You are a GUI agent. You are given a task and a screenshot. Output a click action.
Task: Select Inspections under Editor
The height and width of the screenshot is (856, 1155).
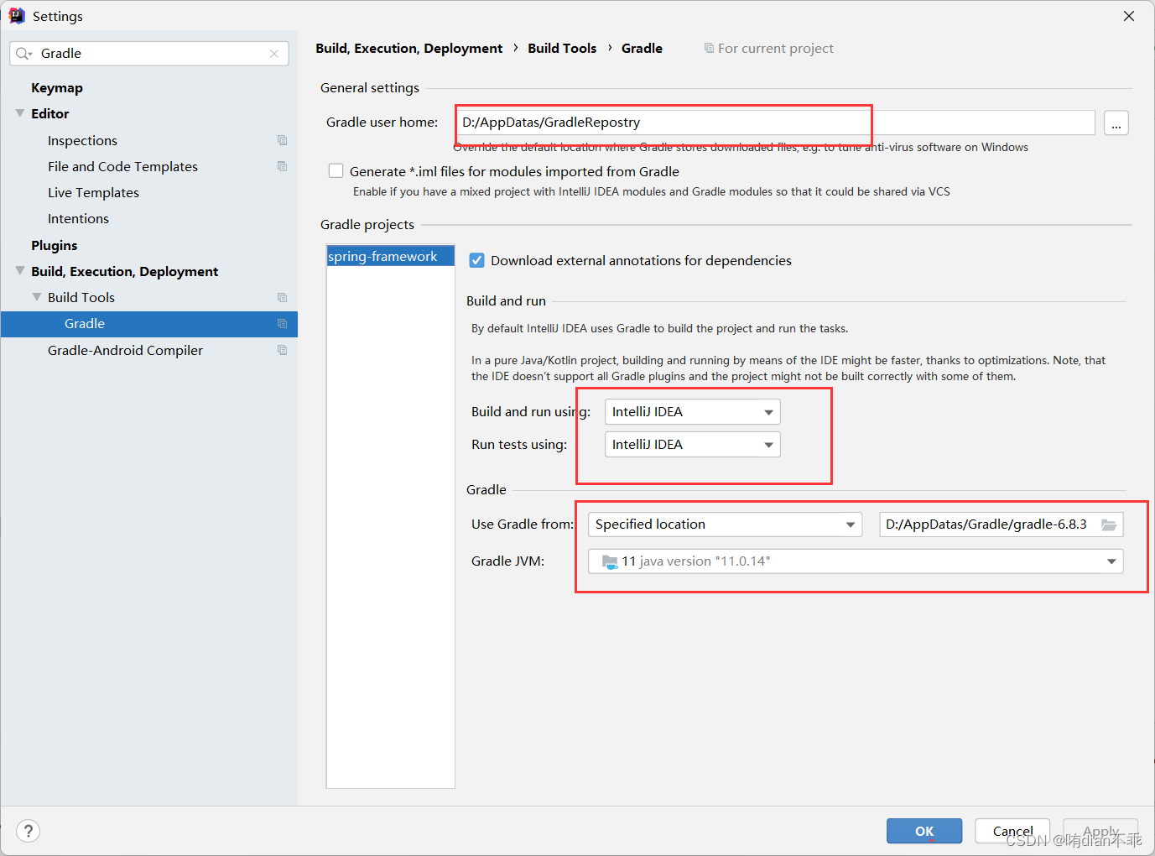82,140
